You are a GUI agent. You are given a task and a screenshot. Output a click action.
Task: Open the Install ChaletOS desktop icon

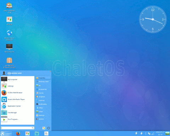point(9,8)
